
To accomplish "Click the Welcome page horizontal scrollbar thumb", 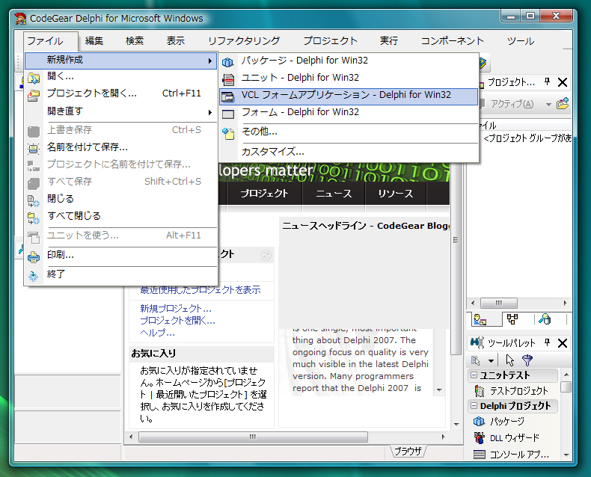I will [253, 437].
